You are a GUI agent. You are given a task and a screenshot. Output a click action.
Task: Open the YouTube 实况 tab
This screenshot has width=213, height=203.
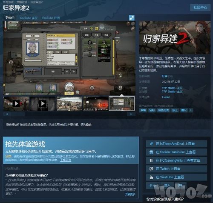click(x=29, y=18)
